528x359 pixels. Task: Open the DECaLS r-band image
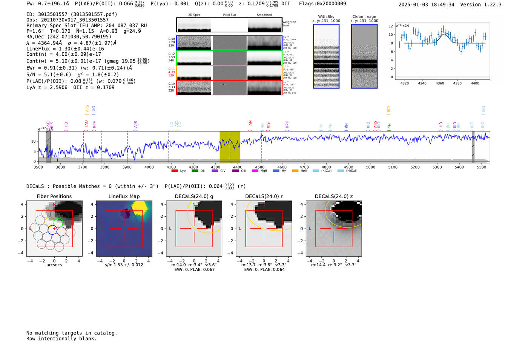(264, 228)
